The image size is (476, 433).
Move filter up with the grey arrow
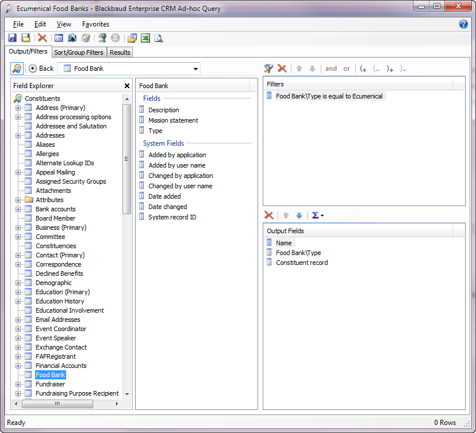(300, 69)
